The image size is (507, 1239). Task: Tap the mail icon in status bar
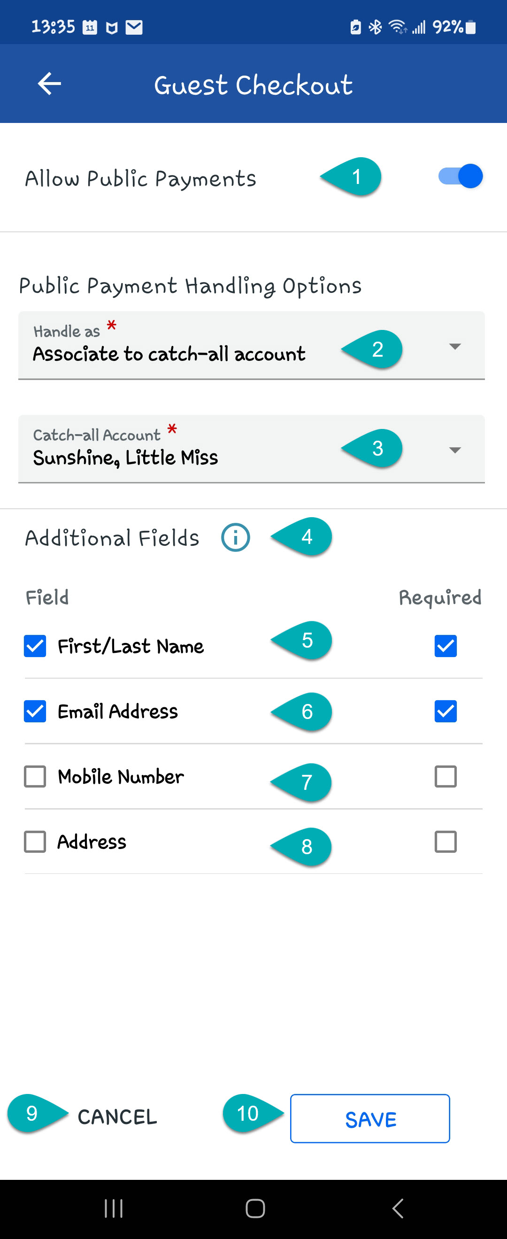pyautogui.click(x=134, y=27)
